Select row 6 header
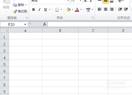The height and width of the screenshot is (95, 132). point(4,70)
